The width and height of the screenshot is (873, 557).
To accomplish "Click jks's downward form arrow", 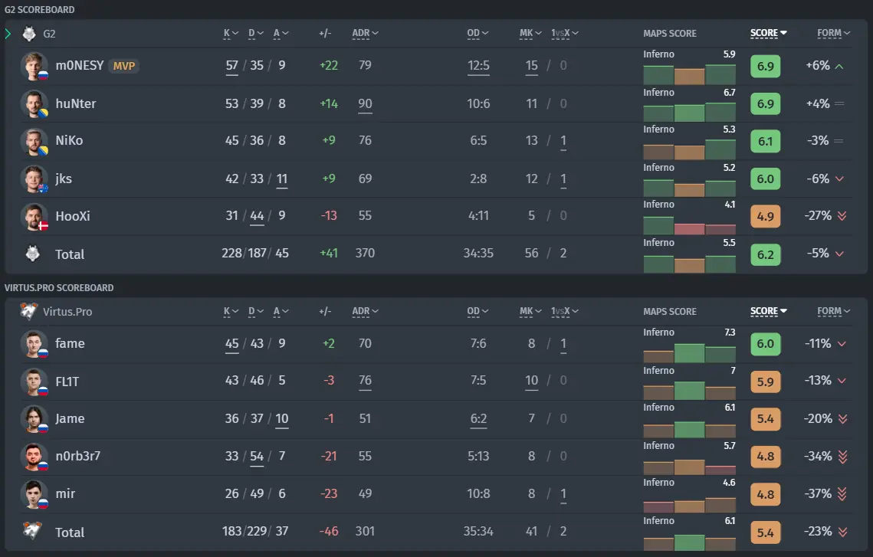I will (x=839, y=179).
